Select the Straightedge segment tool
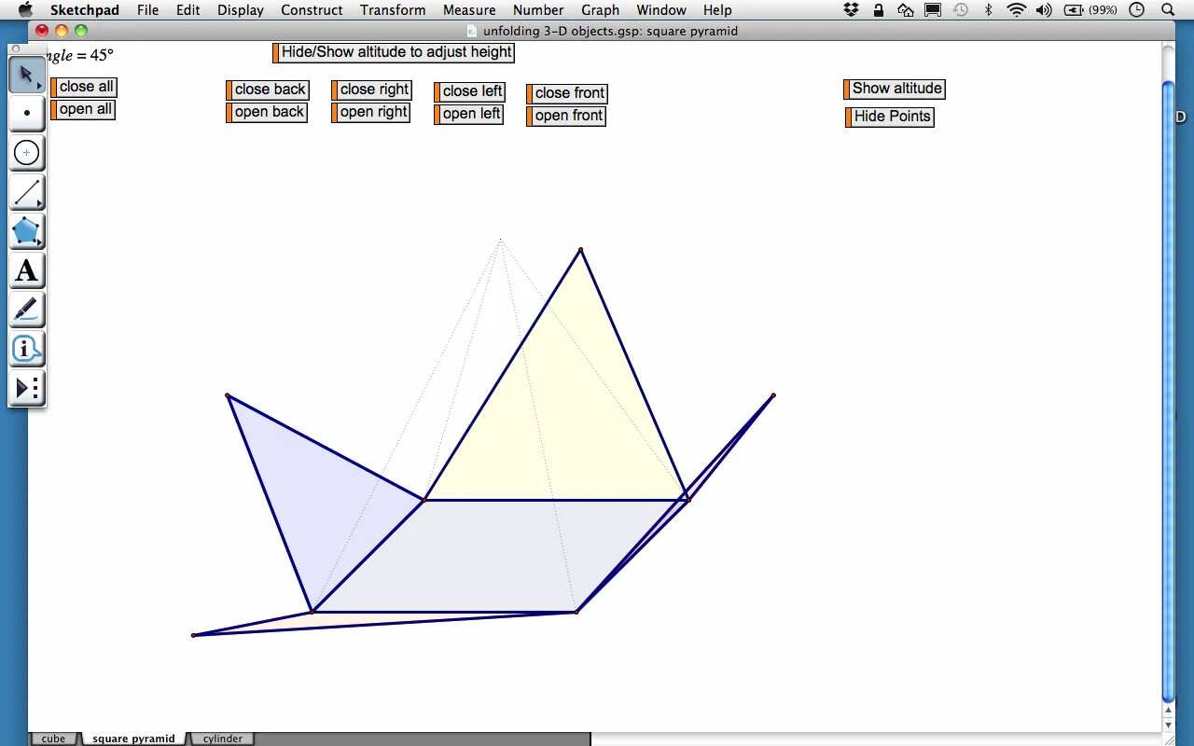The height and width of the screenshot is (746, 1194). 27,192
